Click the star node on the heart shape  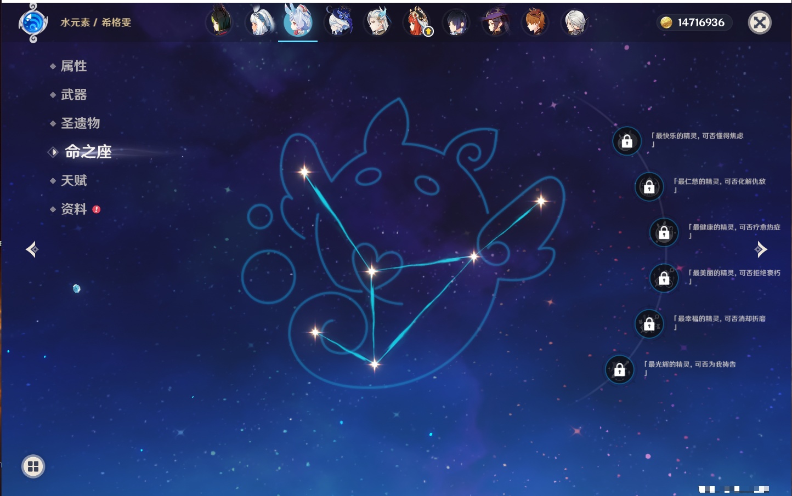click(x=372, y=271)
